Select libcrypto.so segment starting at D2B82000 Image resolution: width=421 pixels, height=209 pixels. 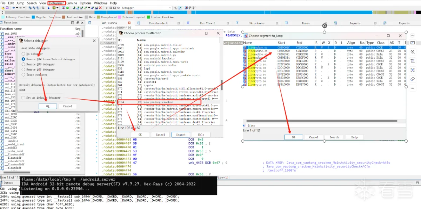pyautogui.click(x=325, y=61)
